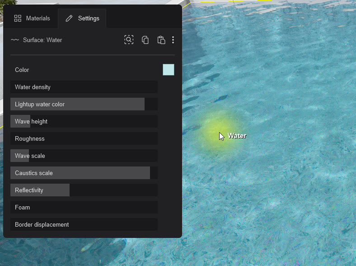Viewport: 356px width, 266px height.
Task: Switch to the Materials tab
Action: point(32,19)
